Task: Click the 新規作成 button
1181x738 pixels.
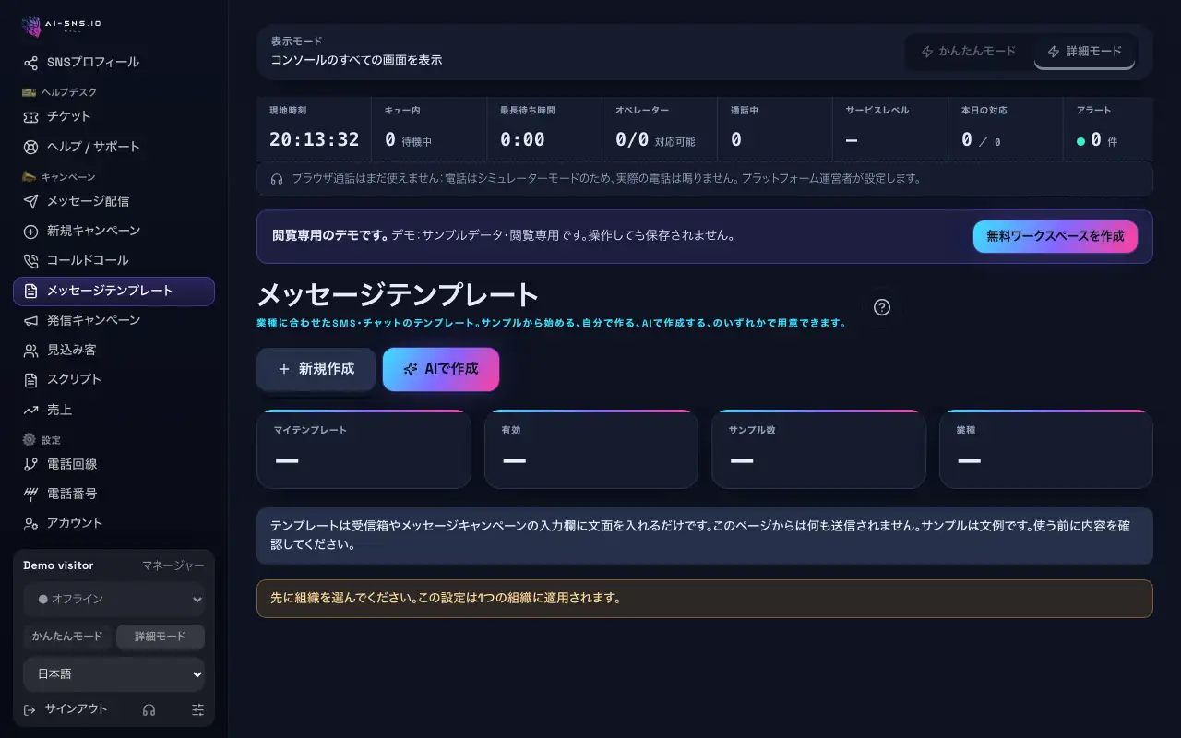Action: (x=316, y=369)
